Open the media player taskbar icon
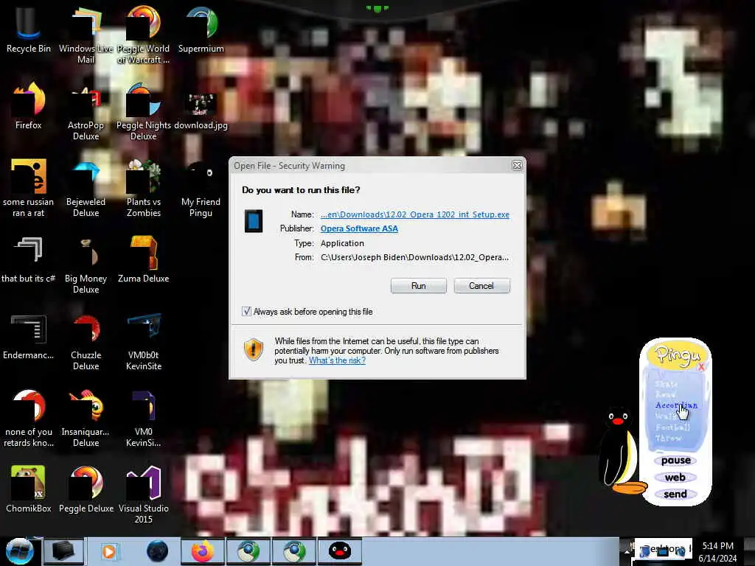Screen dimensions: 755x566 click(x=109, y=551)
